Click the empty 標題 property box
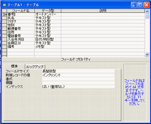The image size is (151, 124). point(78,83)
